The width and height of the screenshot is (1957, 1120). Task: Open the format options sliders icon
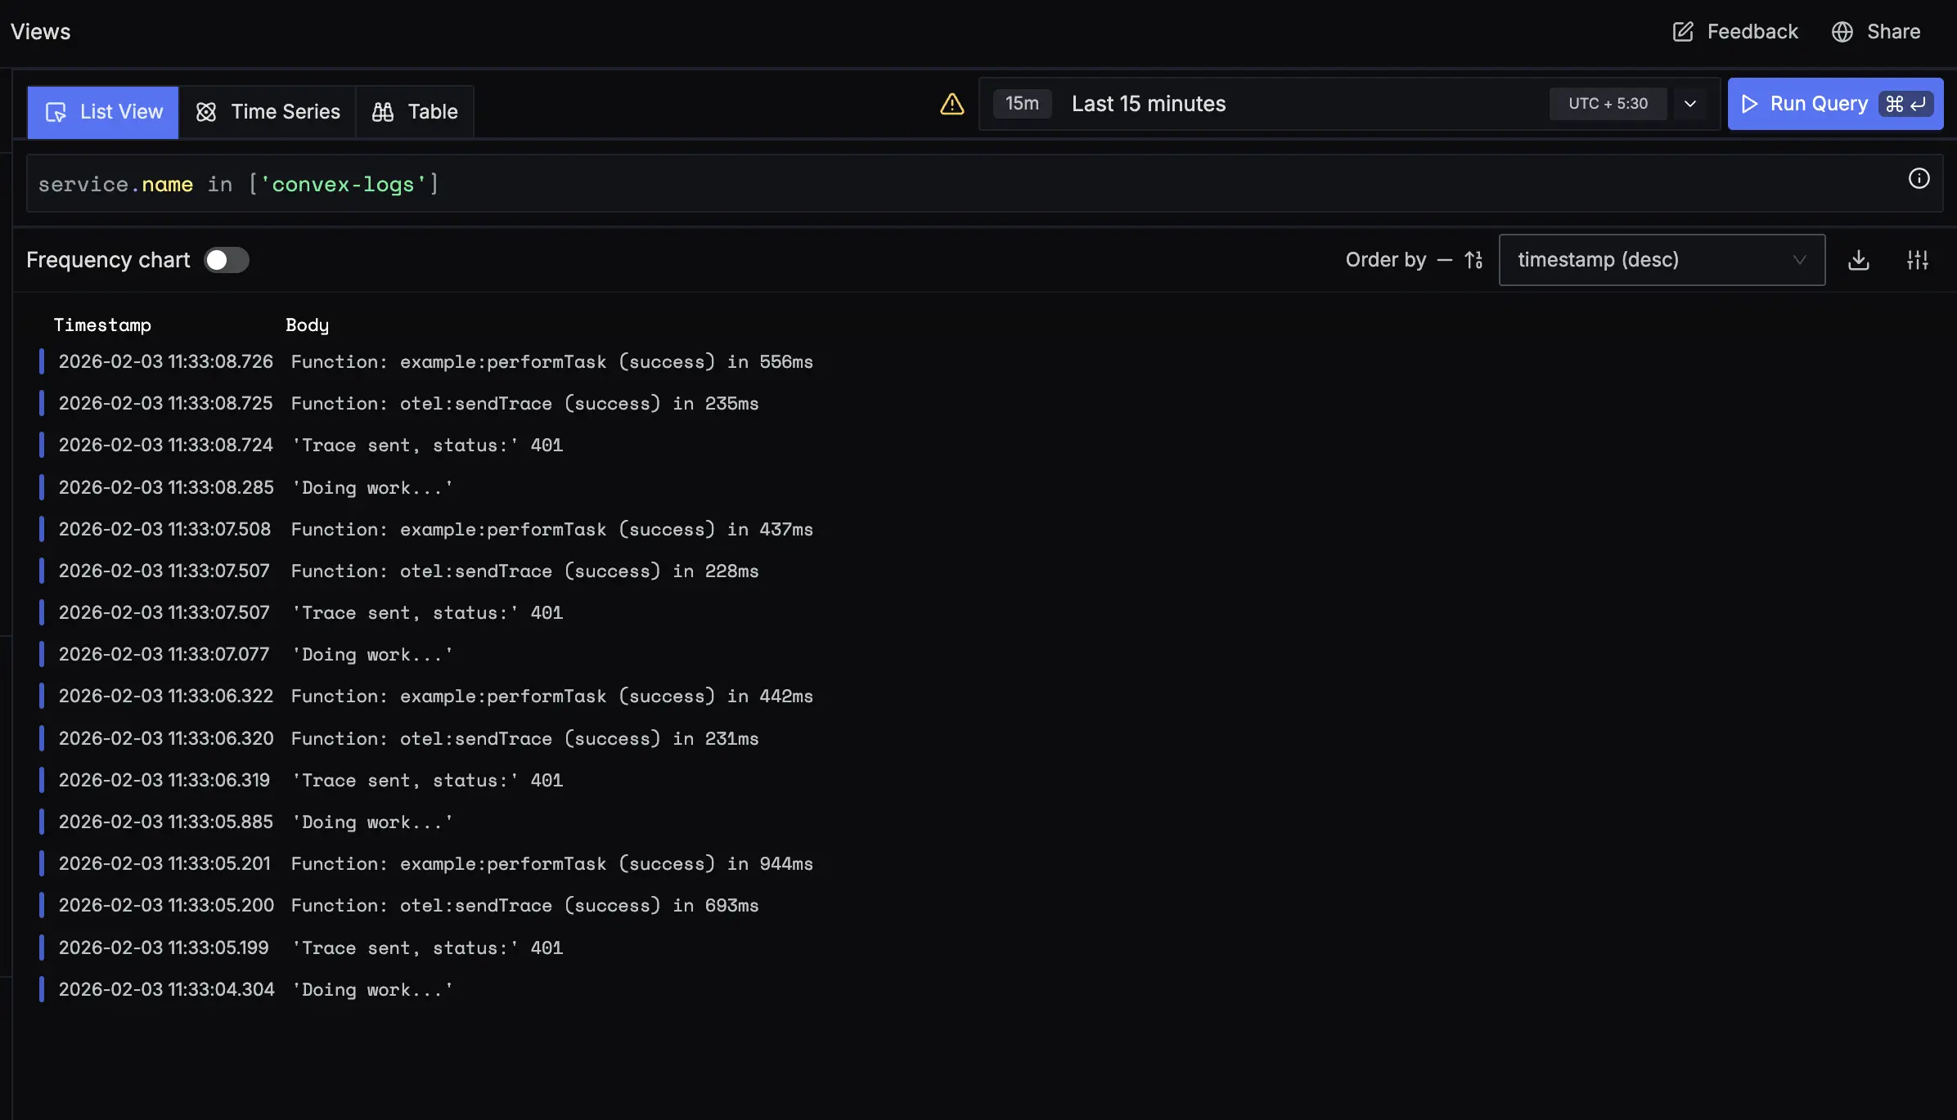(1918, 260)
